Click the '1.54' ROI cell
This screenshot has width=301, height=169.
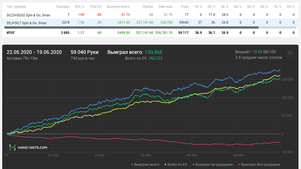click(81, 22)
